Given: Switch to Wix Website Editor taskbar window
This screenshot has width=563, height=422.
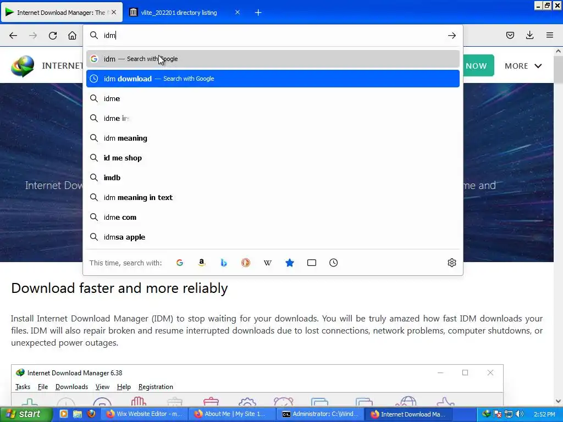Looking at the screenshot, I should [145, 414].
